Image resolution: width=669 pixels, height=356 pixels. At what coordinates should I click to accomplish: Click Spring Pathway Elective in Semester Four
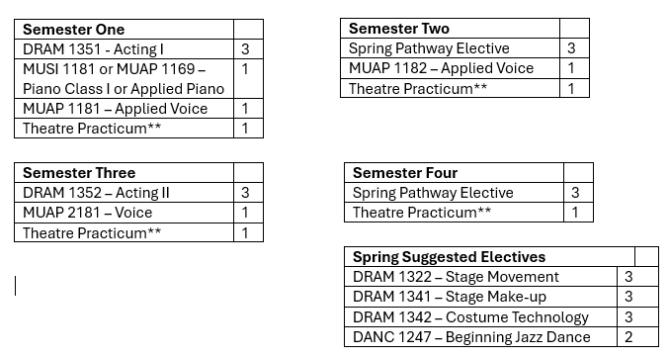pyautogui.click(x=454, y=193)
